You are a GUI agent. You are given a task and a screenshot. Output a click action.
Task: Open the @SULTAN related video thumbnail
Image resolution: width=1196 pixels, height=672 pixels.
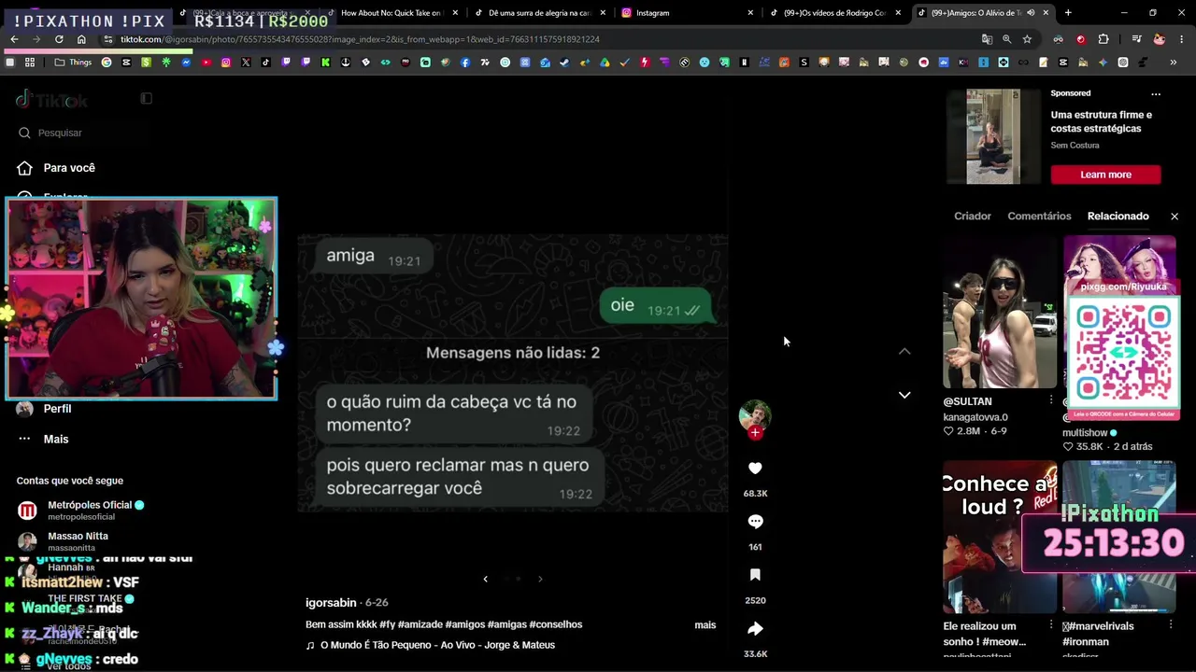click(1000, 312)
